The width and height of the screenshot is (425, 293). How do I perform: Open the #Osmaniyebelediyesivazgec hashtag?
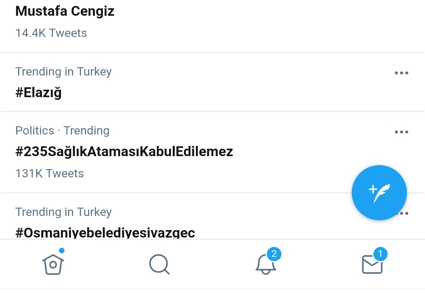[x=105, y=233]
